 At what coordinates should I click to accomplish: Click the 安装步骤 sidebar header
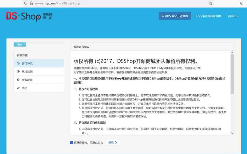click(x=39, y=55)
